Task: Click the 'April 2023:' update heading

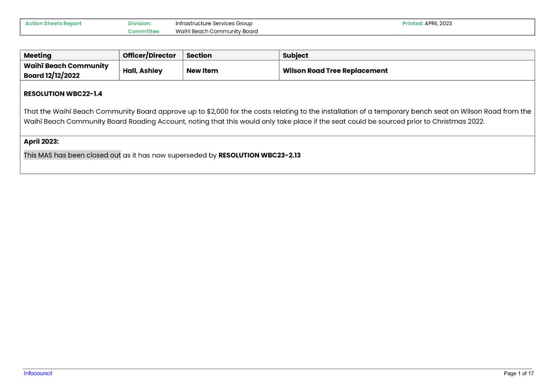Action: tap(41, 141)
